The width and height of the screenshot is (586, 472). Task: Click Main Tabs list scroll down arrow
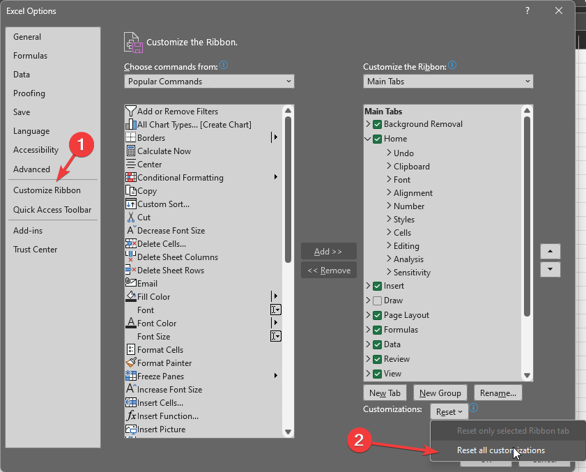[527, 375]
